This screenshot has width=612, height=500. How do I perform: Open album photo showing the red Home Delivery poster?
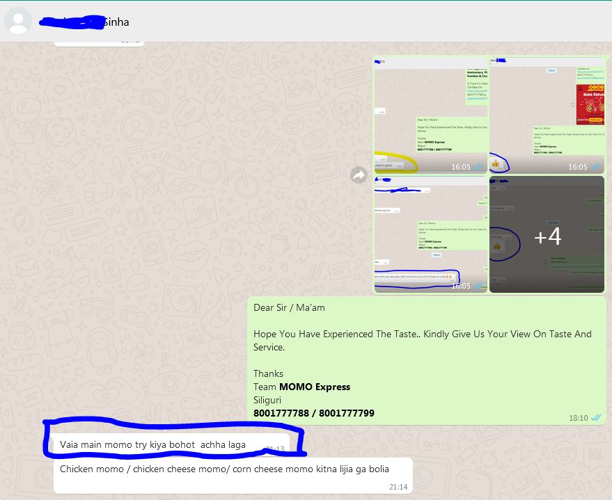tap(547, 115)
